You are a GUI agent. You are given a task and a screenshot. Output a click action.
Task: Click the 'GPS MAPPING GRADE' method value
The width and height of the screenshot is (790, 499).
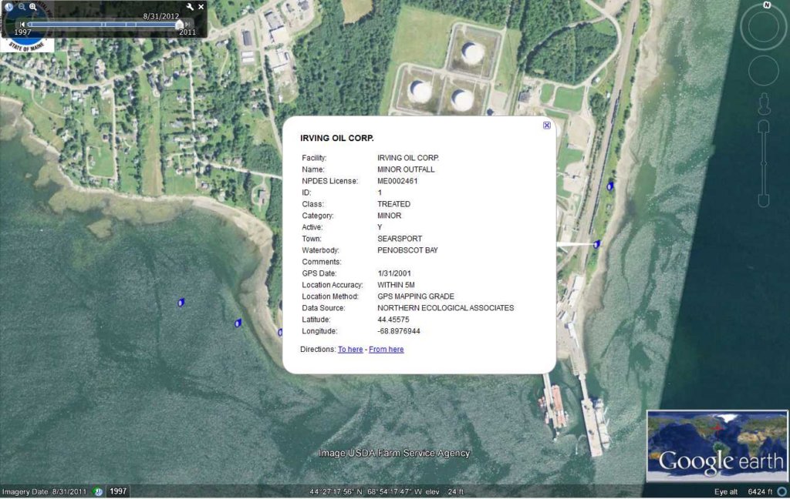416,296
